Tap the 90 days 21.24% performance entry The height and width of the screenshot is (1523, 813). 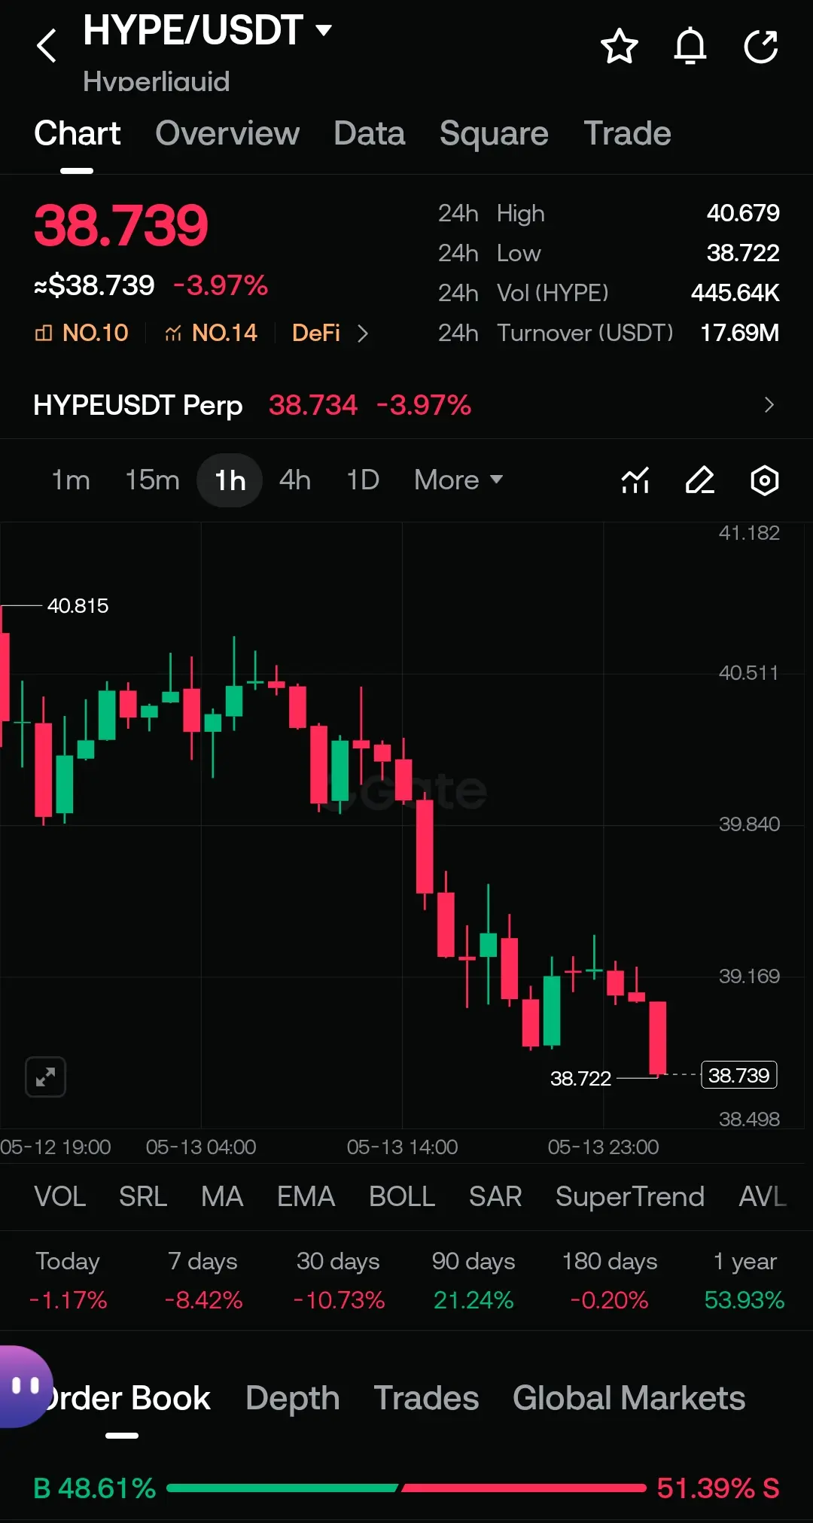tap(473, 1280)
